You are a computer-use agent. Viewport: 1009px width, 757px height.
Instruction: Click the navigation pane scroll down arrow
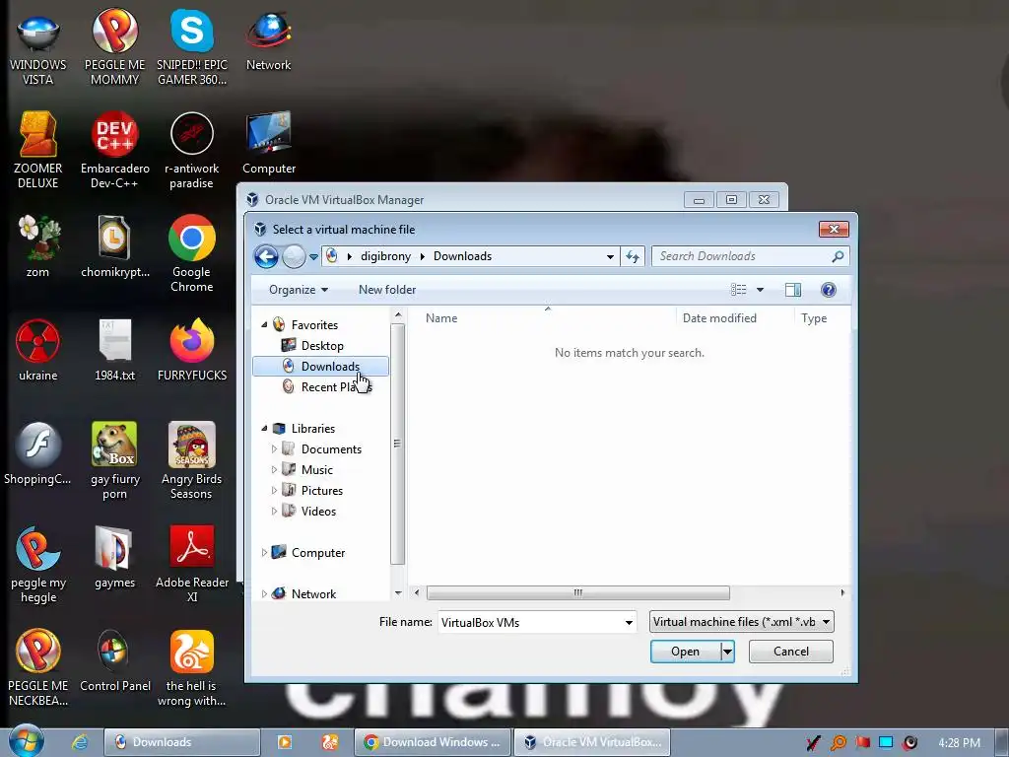tap(398, 593)
